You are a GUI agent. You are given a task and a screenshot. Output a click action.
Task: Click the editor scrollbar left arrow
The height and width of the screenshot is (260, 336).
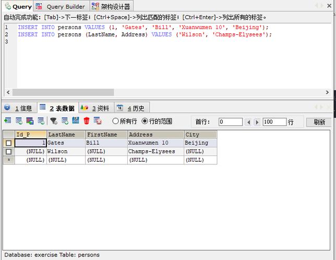coord(8,92)
